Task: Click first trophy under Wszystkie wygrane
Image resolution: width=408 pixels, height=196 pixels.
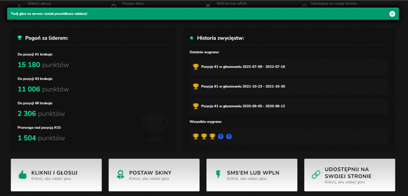Action: point(196,136)
